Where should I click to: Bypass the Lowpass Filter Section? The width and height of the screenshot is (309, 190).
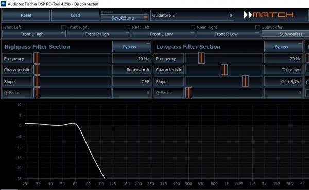pos(283,47)
